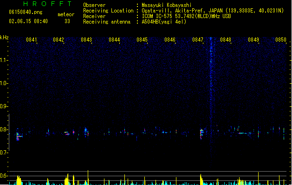The width and height of the screenshot is (292, 185).
Task: Click the 0.7 frequency axis label
Action: click(x=4, y=153)
